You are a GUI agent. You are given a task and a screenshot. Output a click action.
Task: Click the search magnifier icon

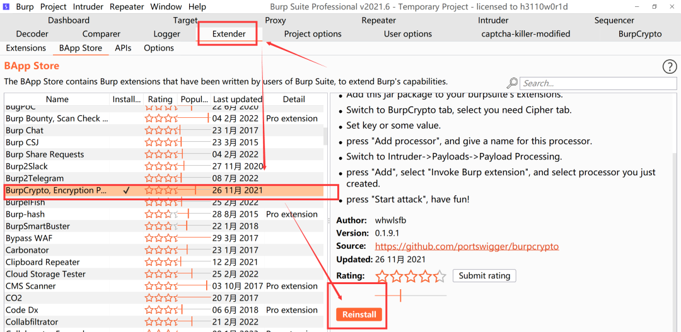(513, 83)
